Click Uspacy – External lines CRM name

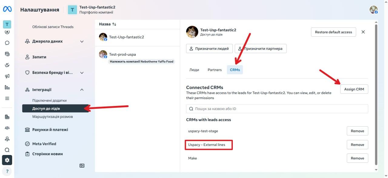tap(207, 145)
